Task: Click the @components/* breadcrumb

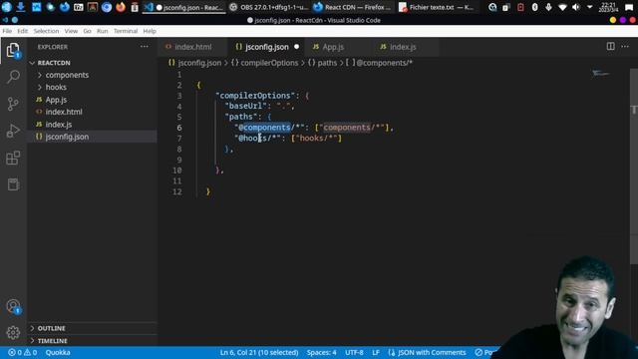Action: (379, 63)
